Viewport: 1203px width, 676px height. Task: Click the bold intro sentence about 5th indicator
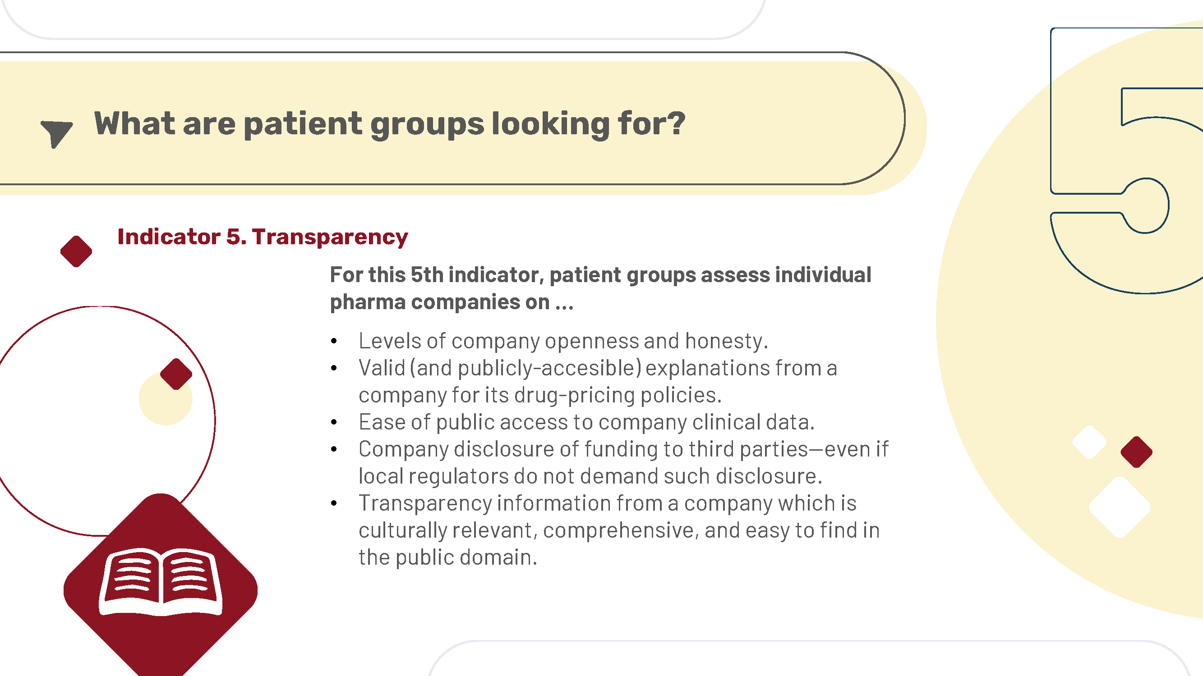pos(600,288)
